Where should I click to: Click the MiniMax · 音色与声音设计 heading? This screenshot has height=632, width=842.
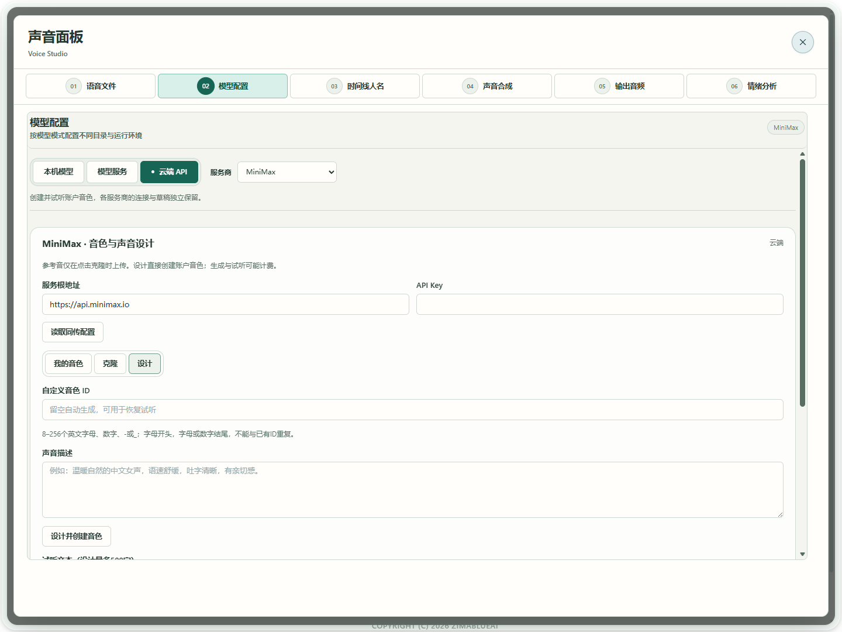click(98, 244)
